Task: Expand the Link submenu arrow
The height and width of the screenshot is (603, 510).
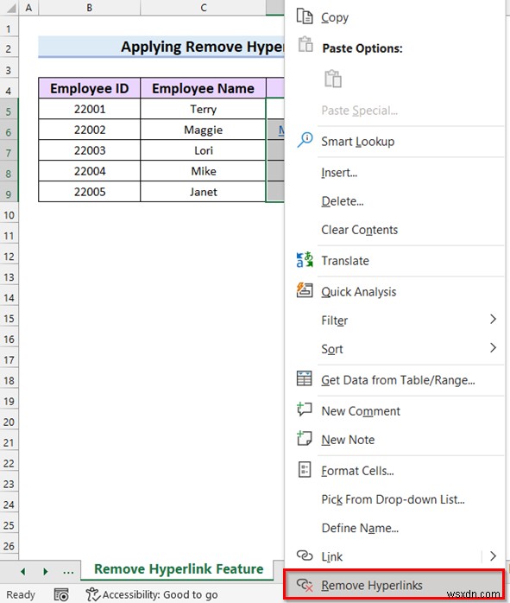Action: [x=493, y=555]
